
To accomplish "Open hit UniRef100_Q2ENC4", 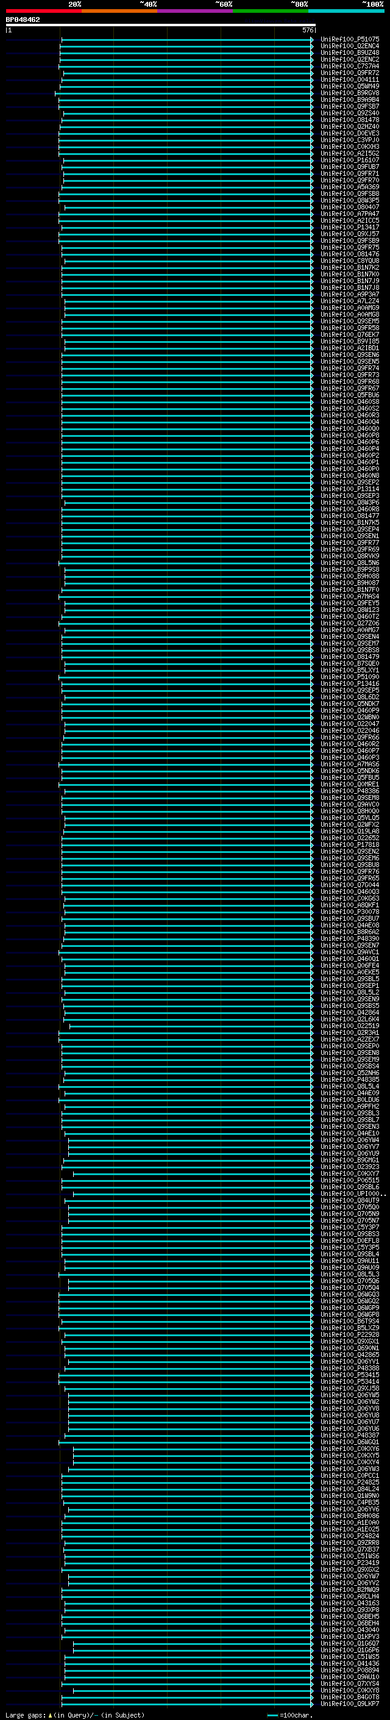I will click(x=350, y=46).
